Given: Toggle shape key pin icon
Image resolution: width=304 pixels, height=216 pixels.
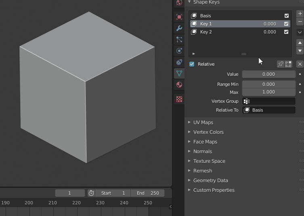Looking at the screenshot, I should (280, 64).
